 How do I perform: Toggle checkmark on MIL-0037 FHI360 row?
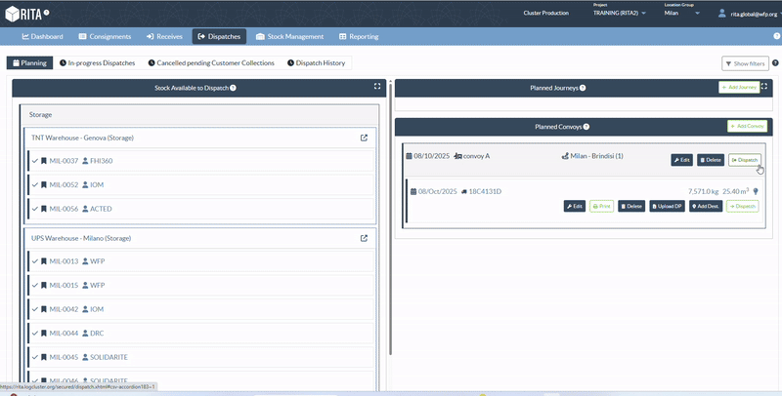point(35,161)
